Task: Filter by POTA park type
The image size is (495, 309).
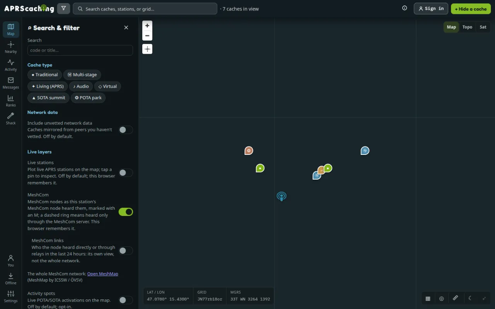Action: point(88,98)
